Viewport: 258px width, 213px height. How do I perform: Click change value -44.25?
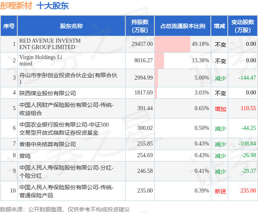[249, 128]
